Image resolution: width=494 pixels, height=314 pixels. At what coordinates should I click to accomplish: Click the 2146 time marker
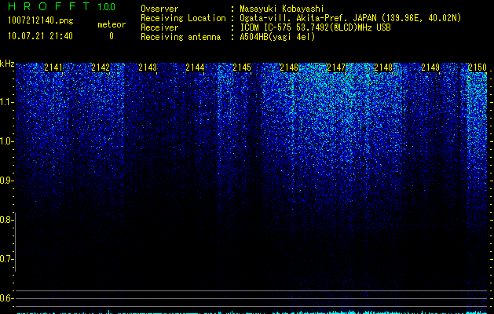point(289,68)
